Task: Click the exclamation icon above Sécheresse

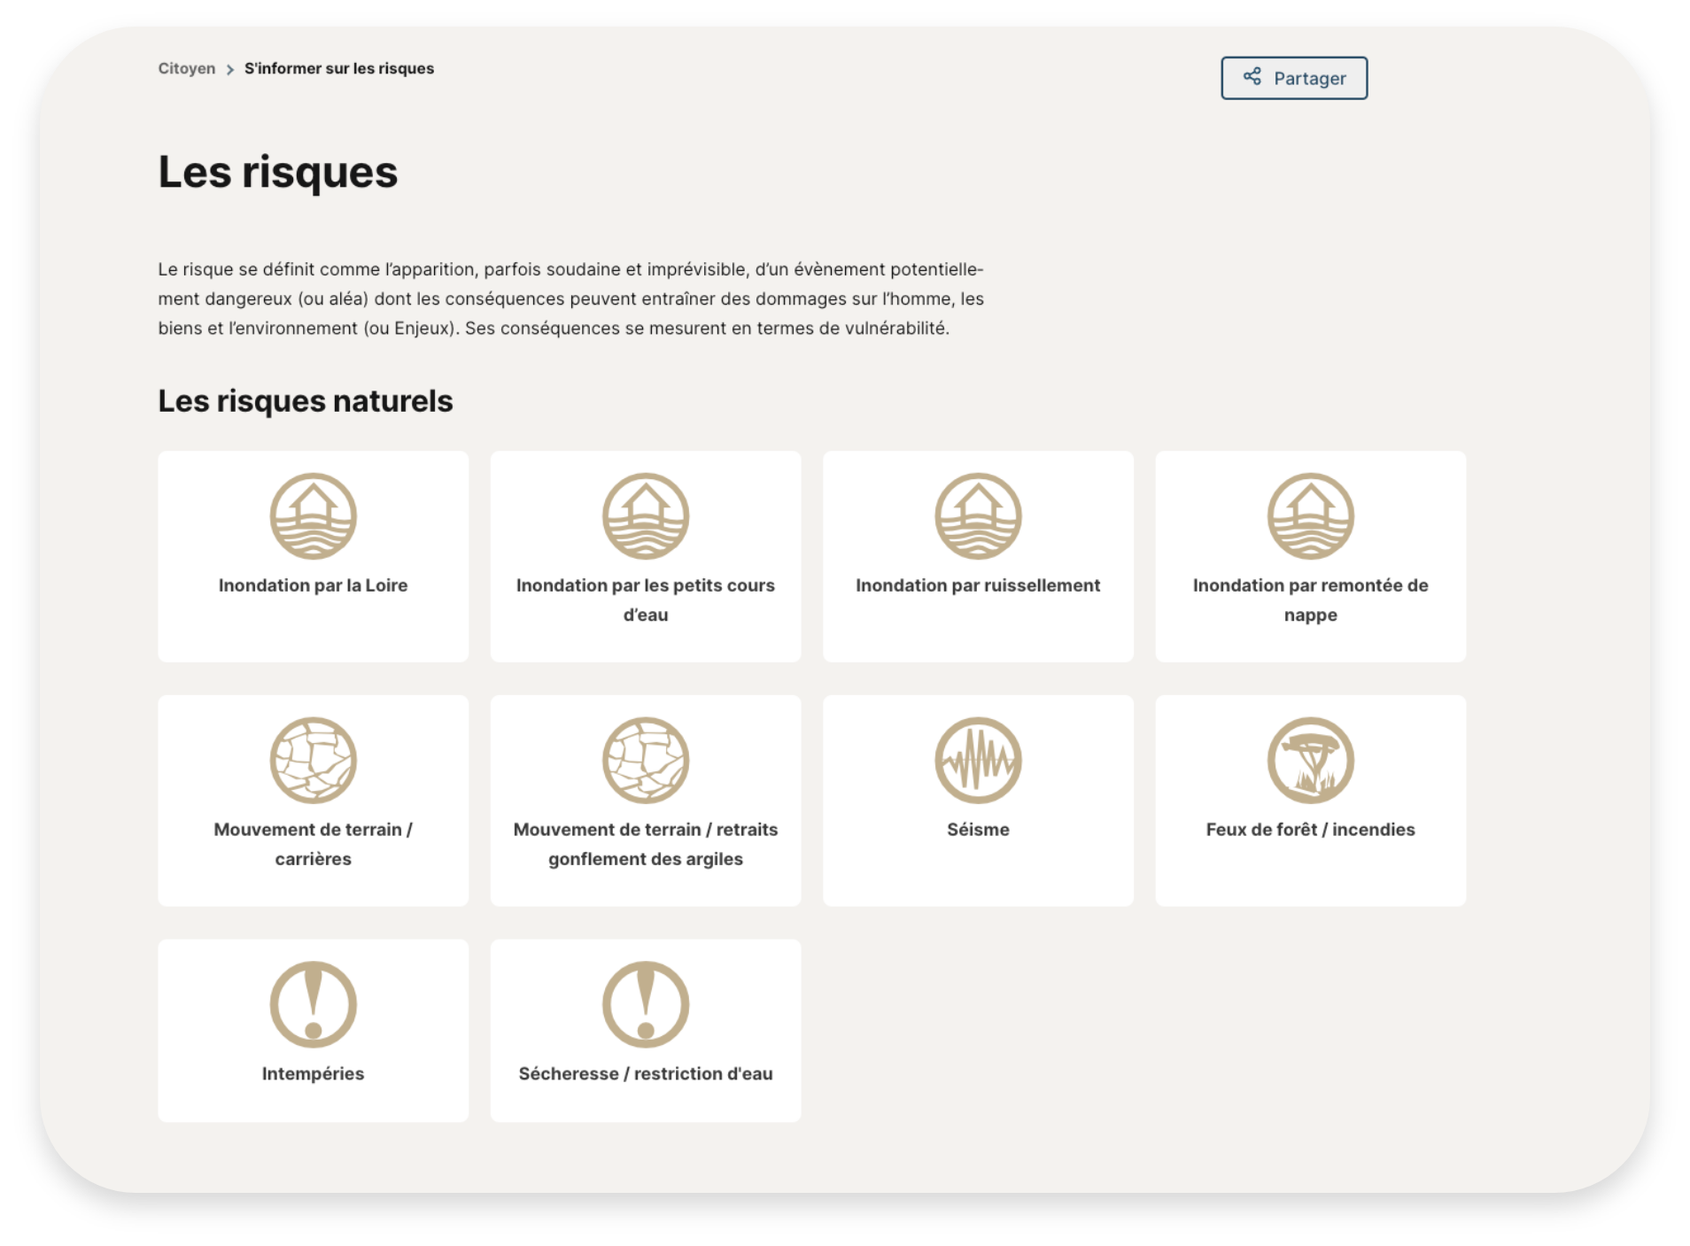Action: pyautogui.click(x=646, y=1004)
